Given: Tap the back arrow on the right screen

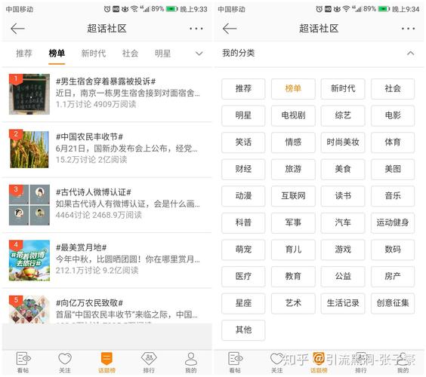Looking at the screenshot, I should click(230, 29).
